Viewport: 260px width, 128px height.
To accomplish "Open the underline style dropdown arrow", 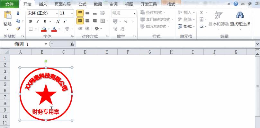I will point(50,21).
